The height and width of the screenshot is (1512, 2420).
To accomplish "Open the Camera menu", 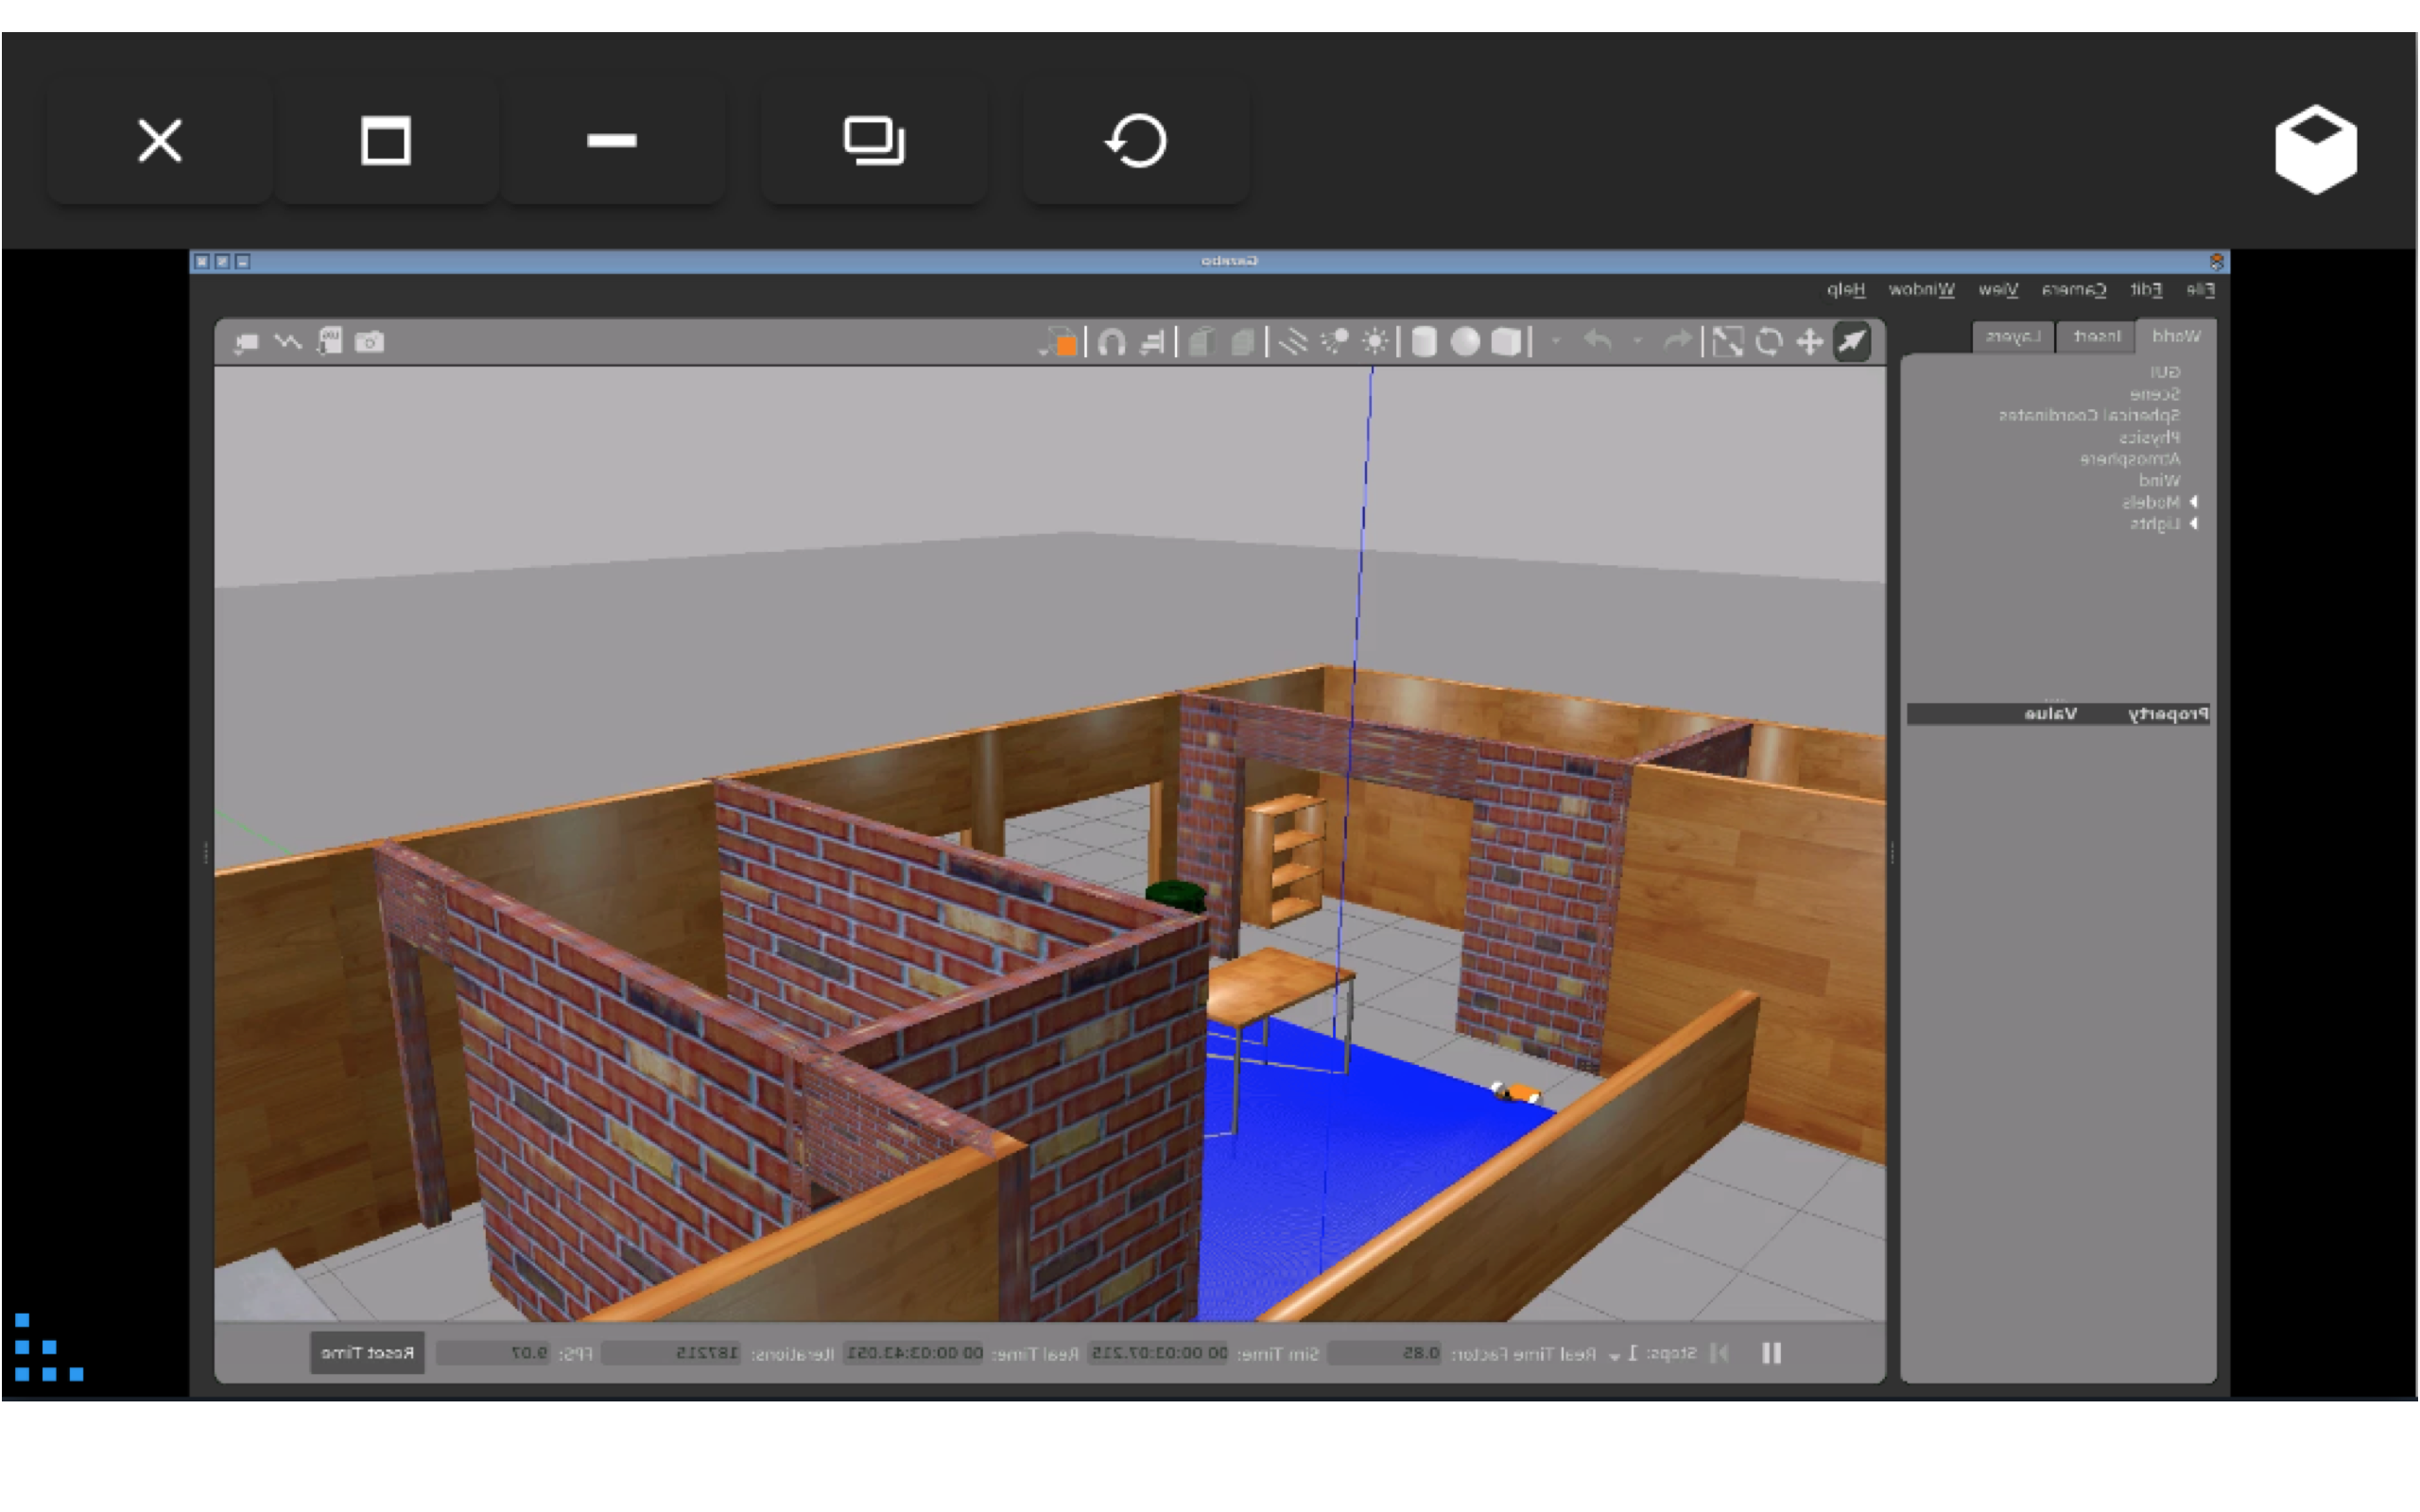I will pyautogui.click(x=2073, y=290).
